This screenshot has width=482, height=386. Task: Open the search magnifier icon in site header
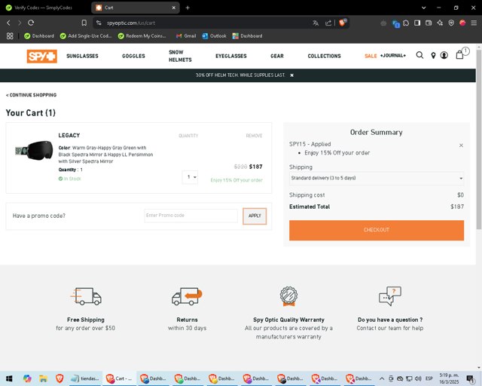419,55
